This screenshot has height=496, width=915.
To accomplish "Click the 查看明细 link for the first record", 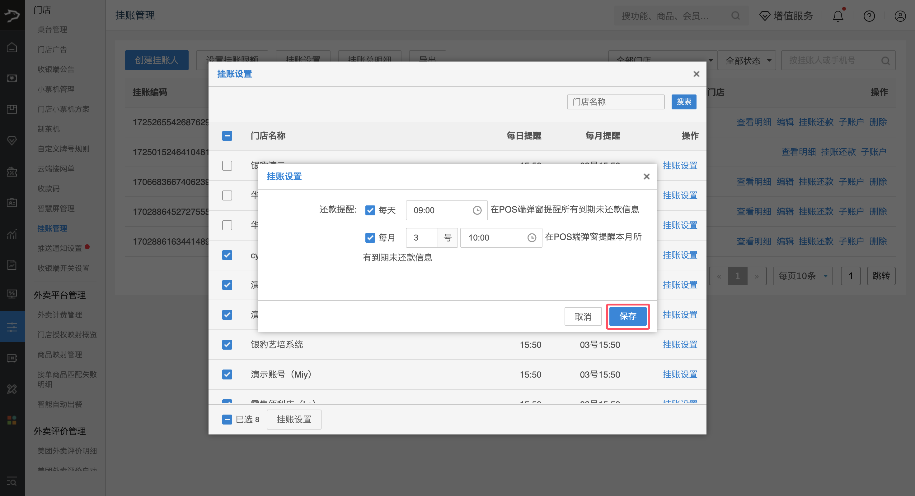I will click(754, 122).
